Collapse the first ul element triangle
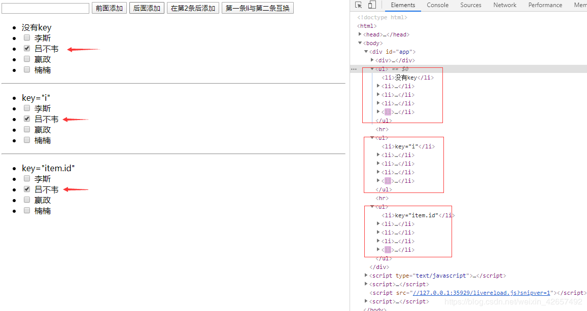587x311 pixels. pos(372,69)
